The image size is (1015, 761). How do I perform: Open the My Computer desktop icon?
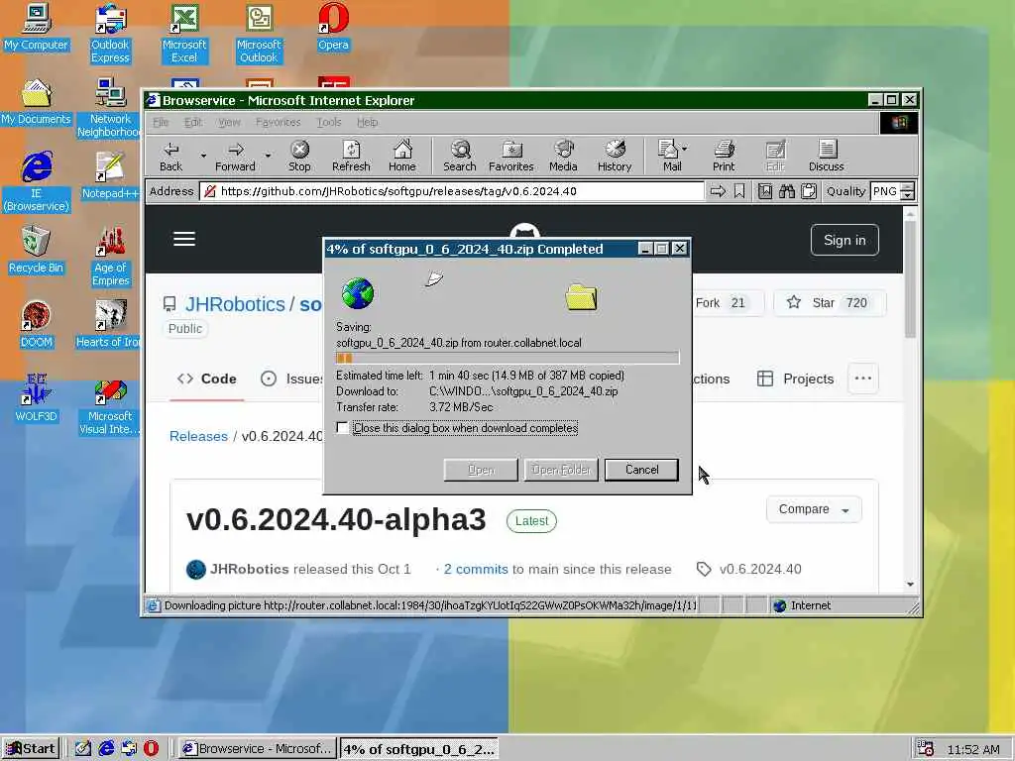pyautogui.click(x=36, y=28)
